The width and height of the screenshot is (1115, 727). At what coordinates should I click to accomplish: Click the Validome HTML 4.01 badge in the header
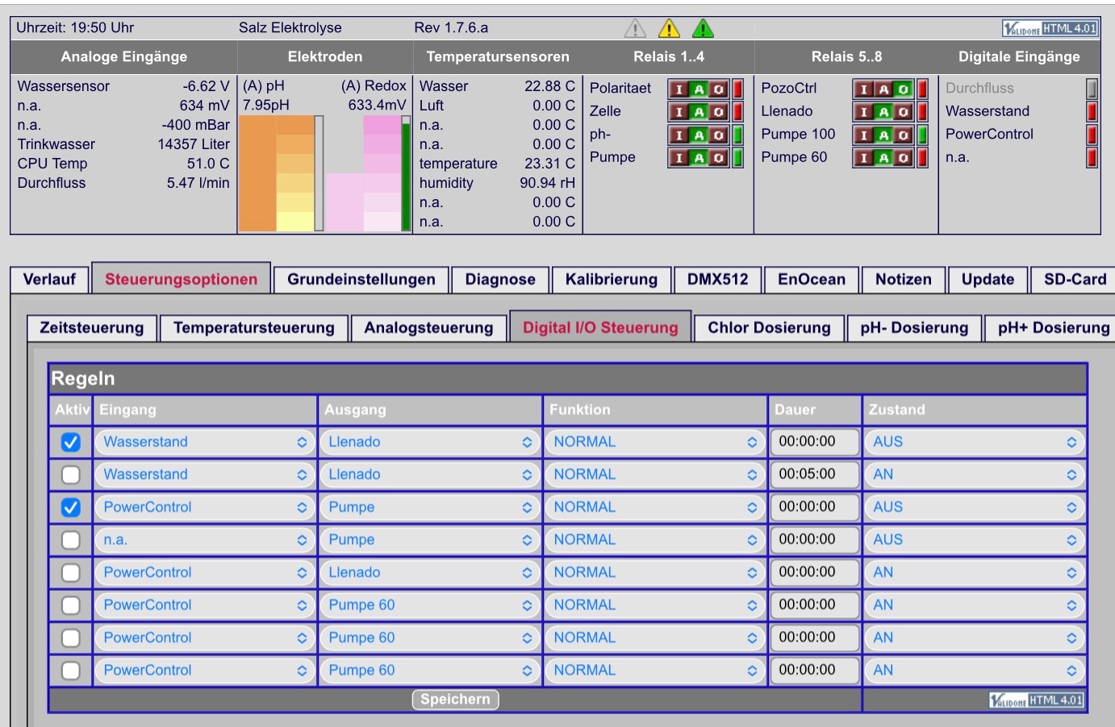click(1050, 28)
